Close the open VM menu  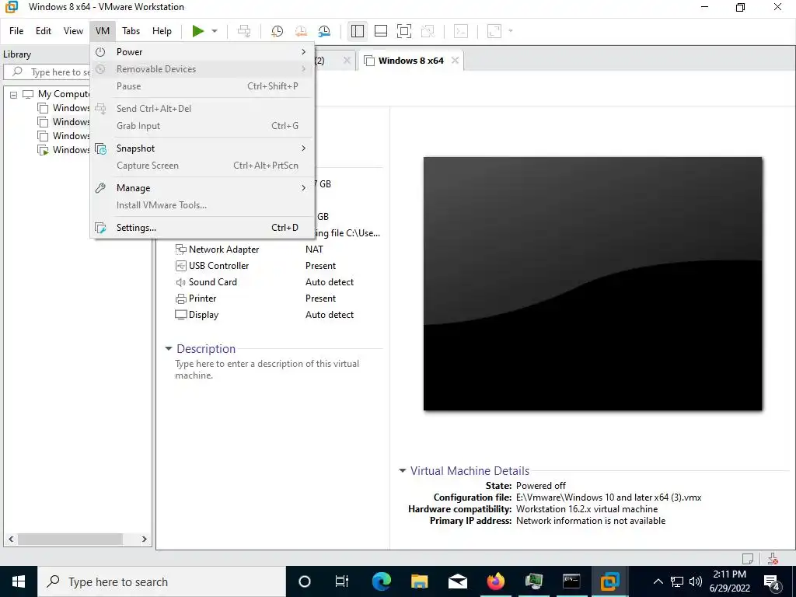(x=103, y=31)
